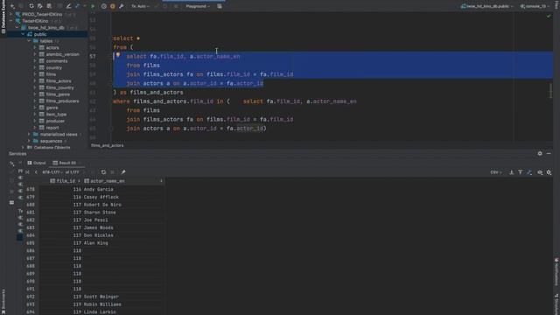Expand the films table node
The image size is (560, 315).
click(x=35, y=74)
